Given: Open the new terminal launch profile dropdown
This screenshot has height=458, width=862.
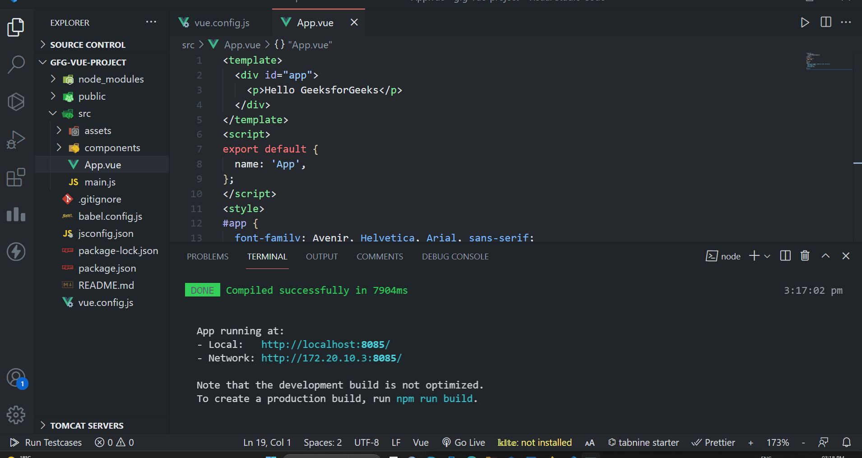Looking at the screenshot, I should coord(767,256).
